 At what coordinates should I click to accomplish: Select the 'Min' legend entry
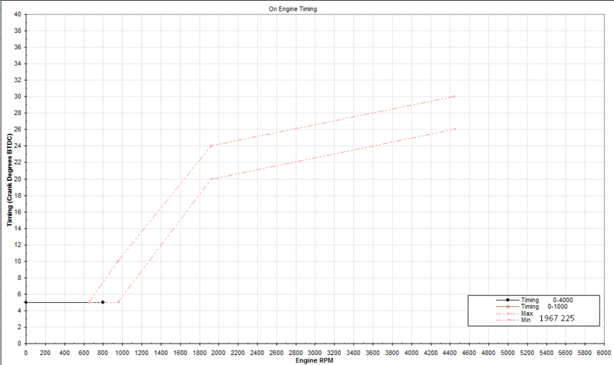coord(513,320)
